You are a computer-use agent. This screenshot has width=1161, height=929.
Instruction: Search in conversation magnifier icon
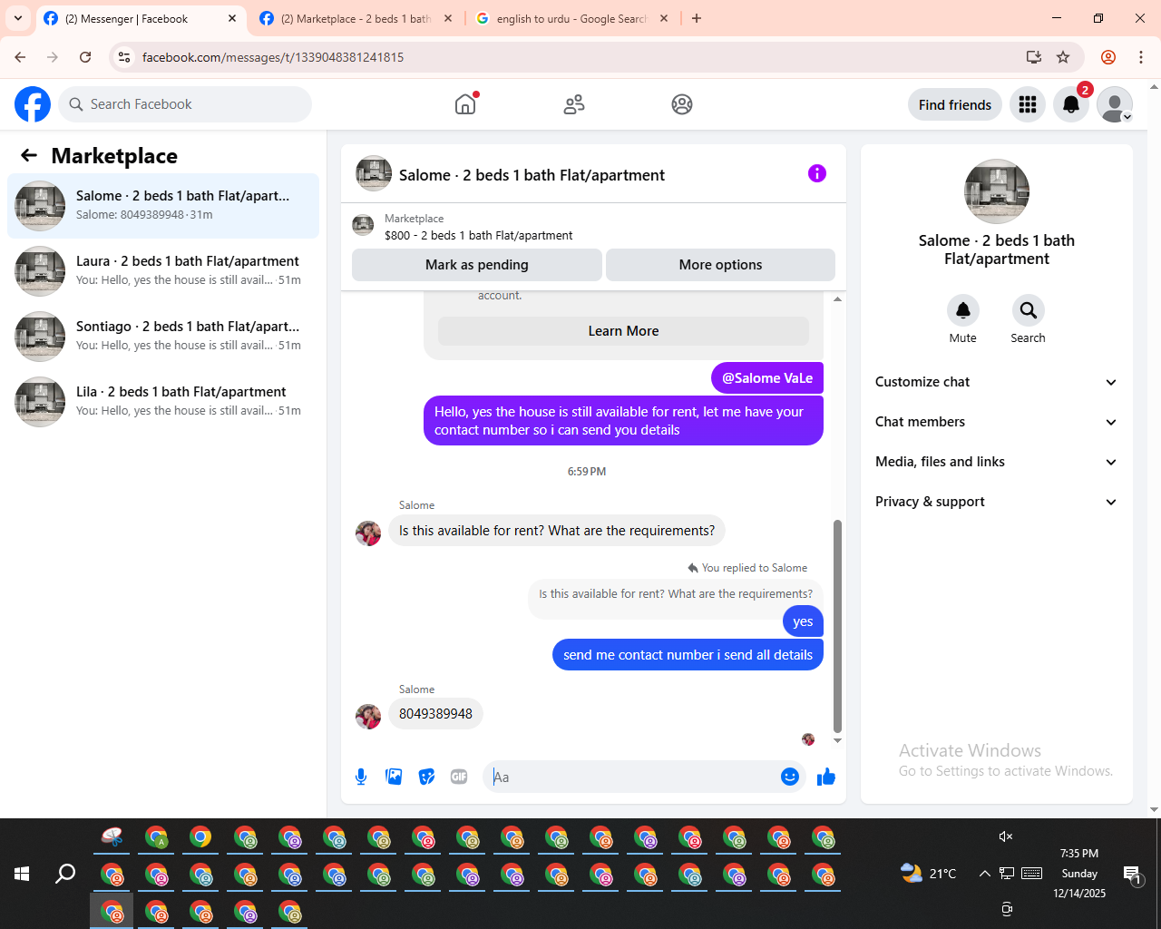pyautogui.click(x=1029, y=310)
